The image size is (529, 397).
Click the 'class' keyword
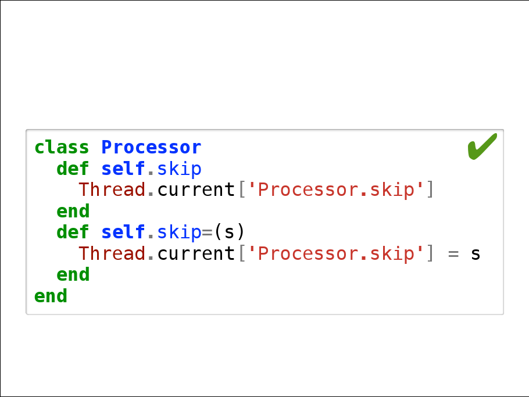[x=62, y=148]
